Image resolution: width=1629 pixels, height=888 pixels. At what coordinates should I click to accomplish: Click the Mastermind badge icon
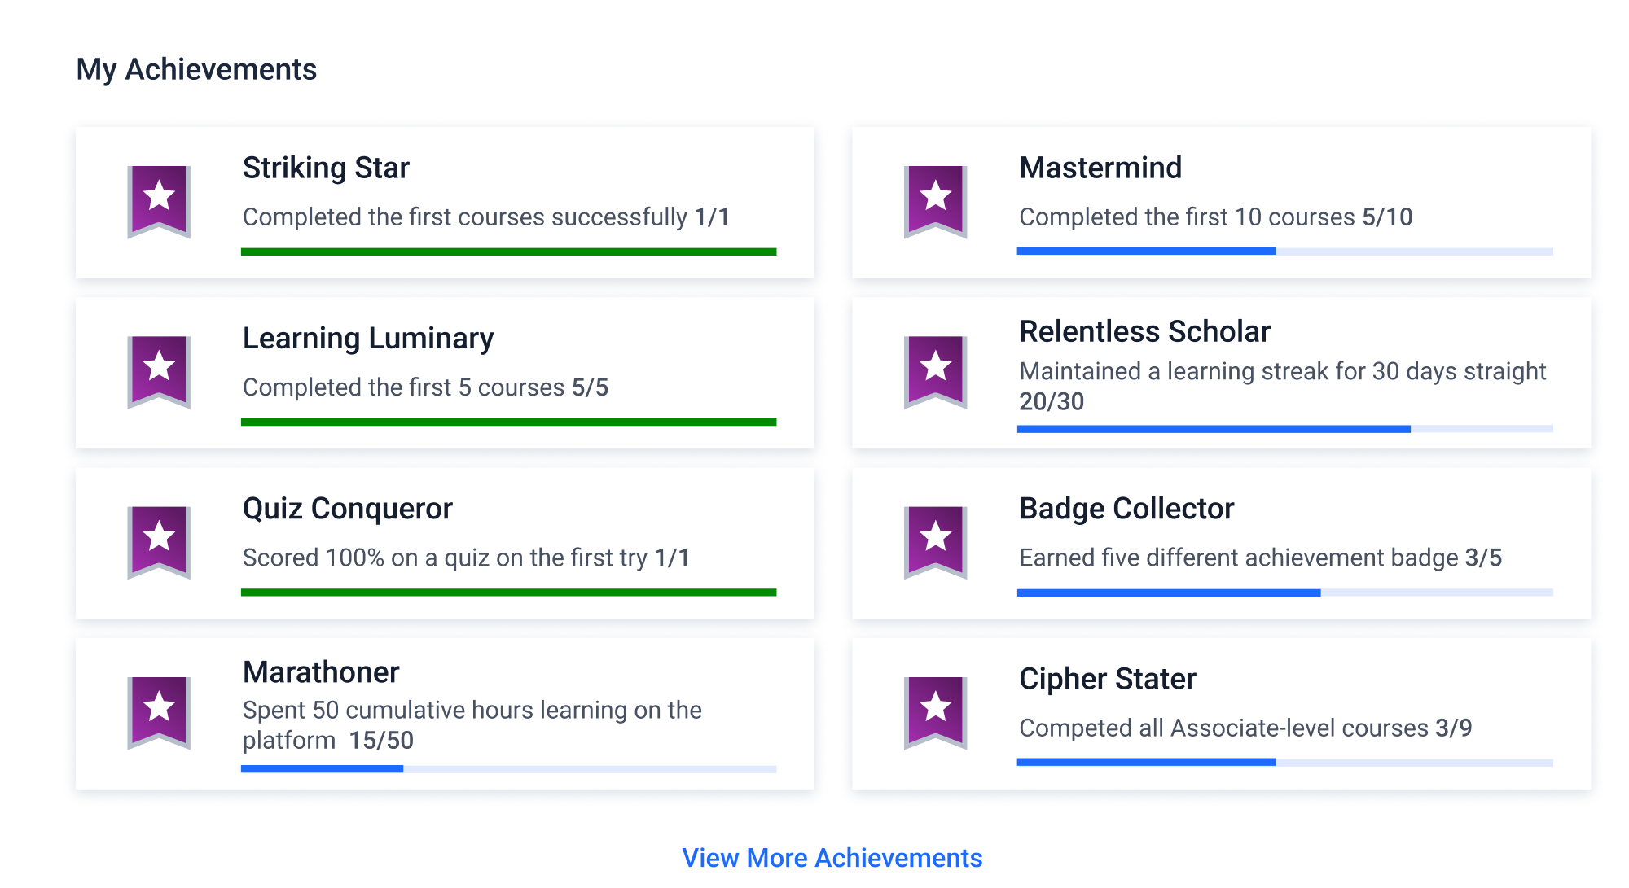[x=935, y=200]
